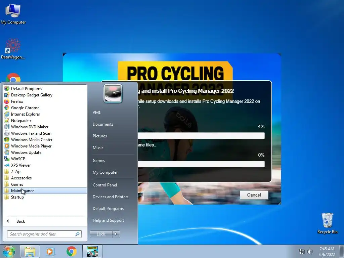Image resolution: width=344 pixels, height=258 pixels.
Task: Open XPS Viewer icon
Action: tap(7, 165)
